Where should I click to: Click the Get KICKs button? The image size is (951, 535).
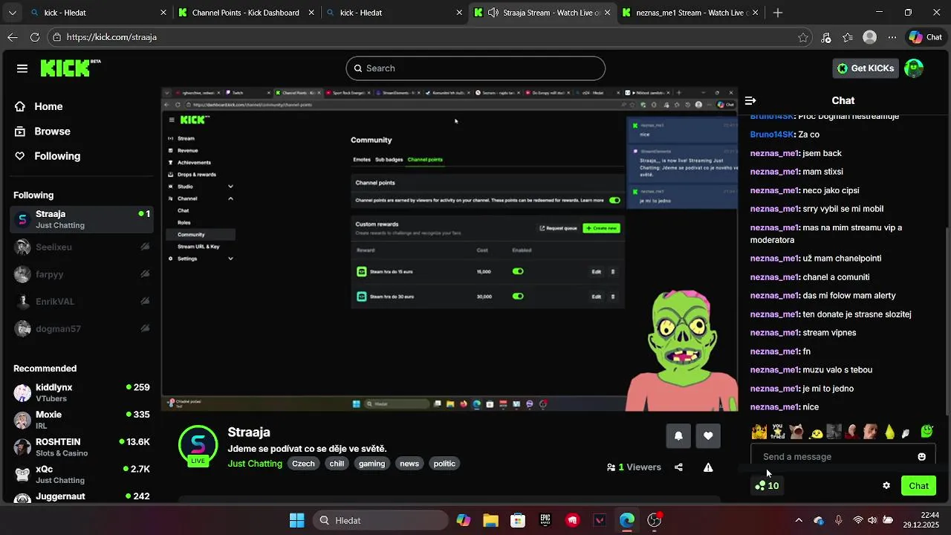(x=866, y=68)
